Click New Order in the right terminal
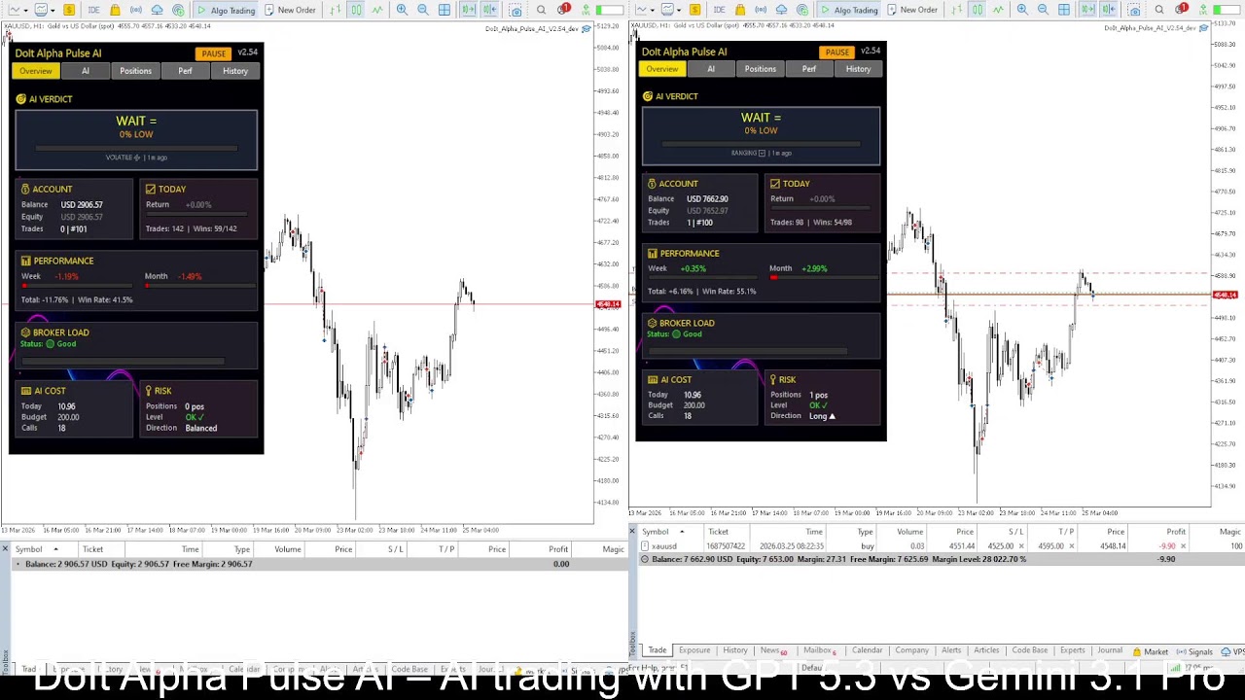Viewport: 1245px width, 700px height. (912, 10)
